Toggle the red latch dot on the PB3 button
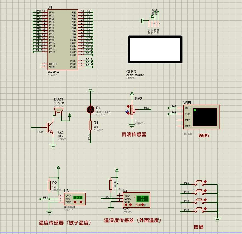This screenshot has width=242, height=234. (x=205, y=200)
